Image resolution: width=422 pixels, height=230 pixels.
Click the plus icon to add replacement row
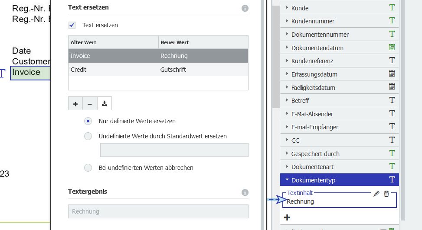(75, 104)
